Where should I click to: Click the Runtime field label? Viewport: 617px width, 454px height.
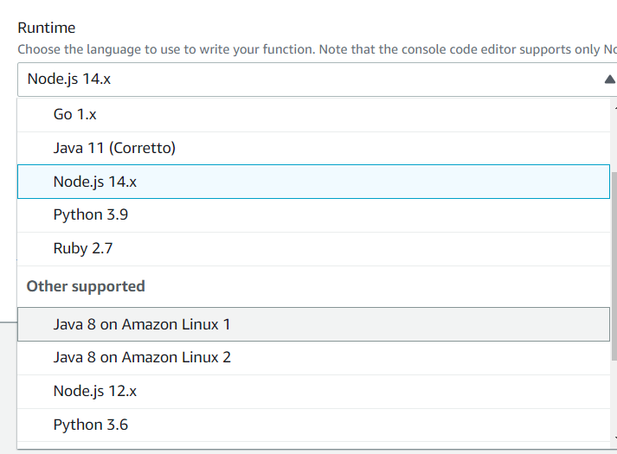pyautogui.click(x=46, y=29)
